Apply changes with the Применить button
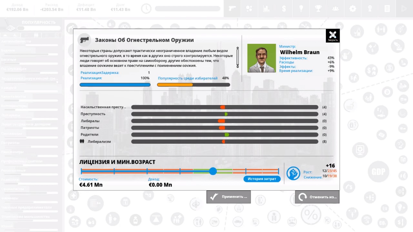The width and height of the screenshot is (413, 232). (228, 197)
